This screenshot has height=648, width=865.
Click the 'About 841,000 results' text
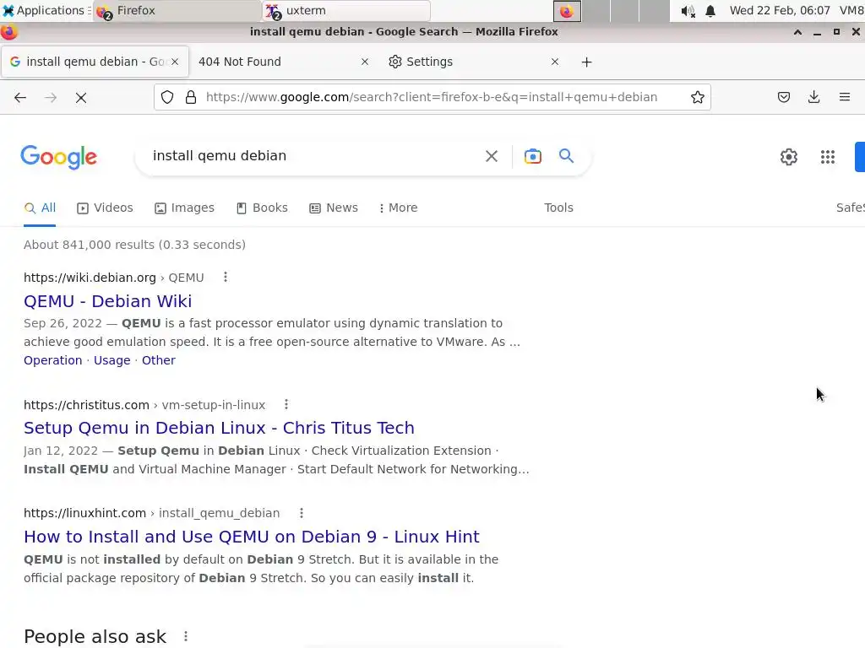[134, 245]
